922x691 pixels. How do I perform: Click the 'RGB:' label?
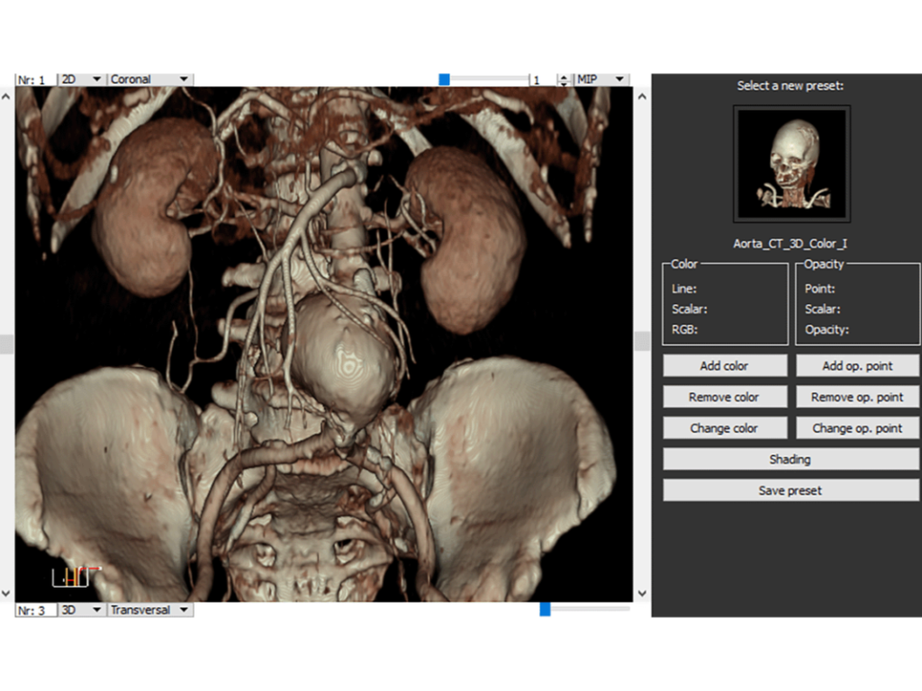coord(684,329)
